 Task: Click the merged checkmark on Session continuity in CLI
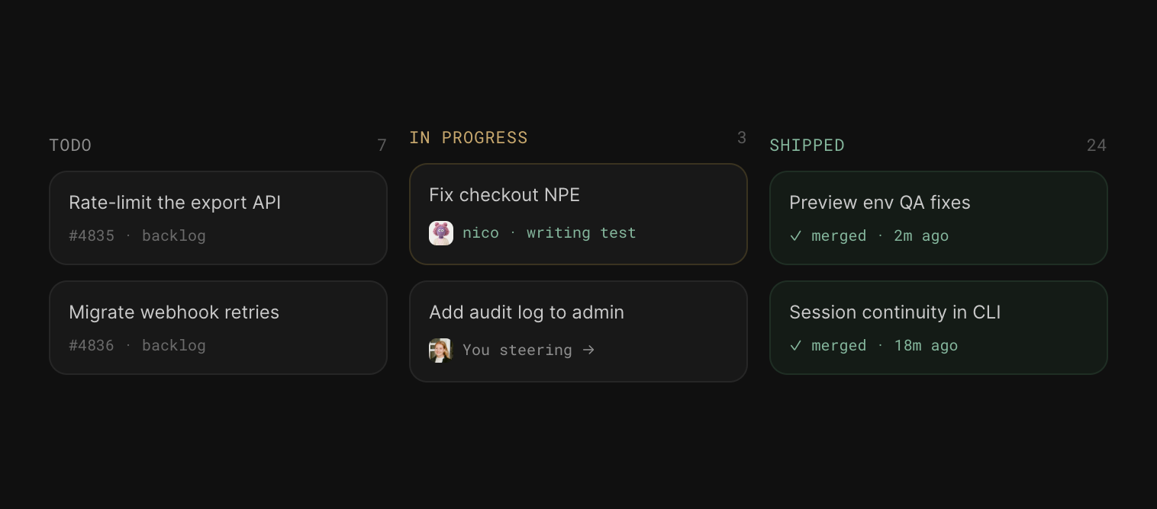coord(796,346)
